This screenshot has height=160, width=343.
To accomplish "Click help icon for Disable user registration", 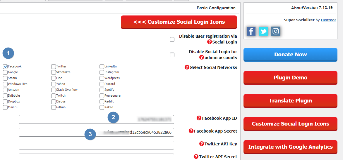I will point(210,42).
